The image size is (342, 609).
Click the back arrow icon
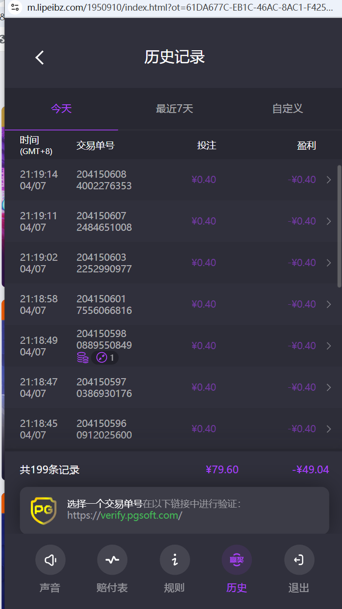(40, 57)
